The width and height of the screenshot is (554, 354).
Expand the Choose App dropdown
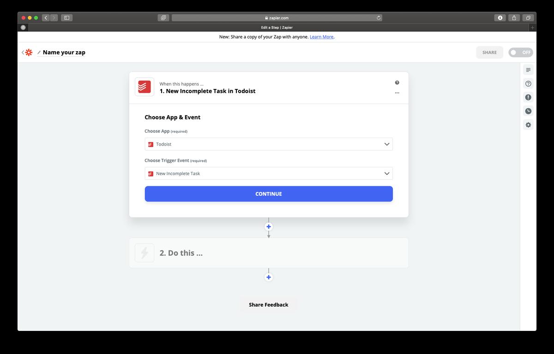pyautogui.click(x=269, y=144)
